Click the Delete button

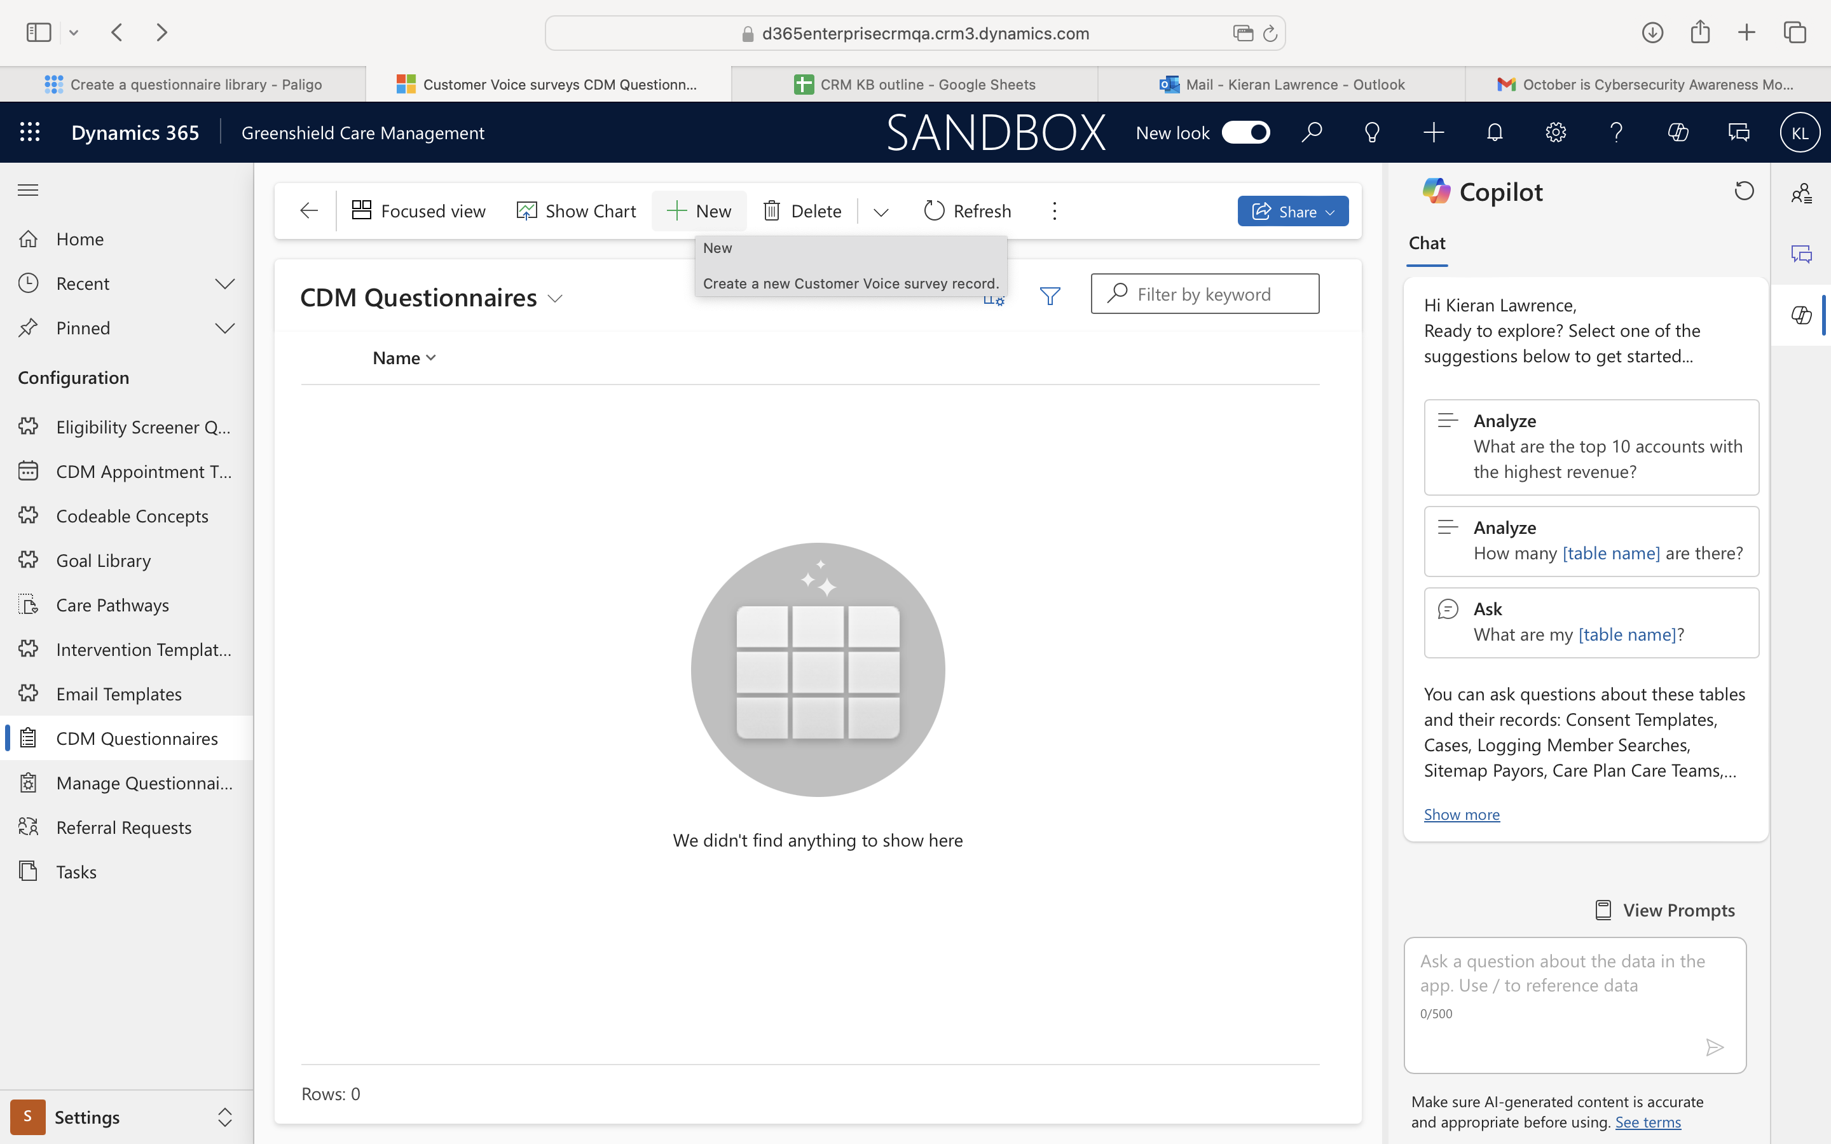pyautogui.click(x=802, y=211)
